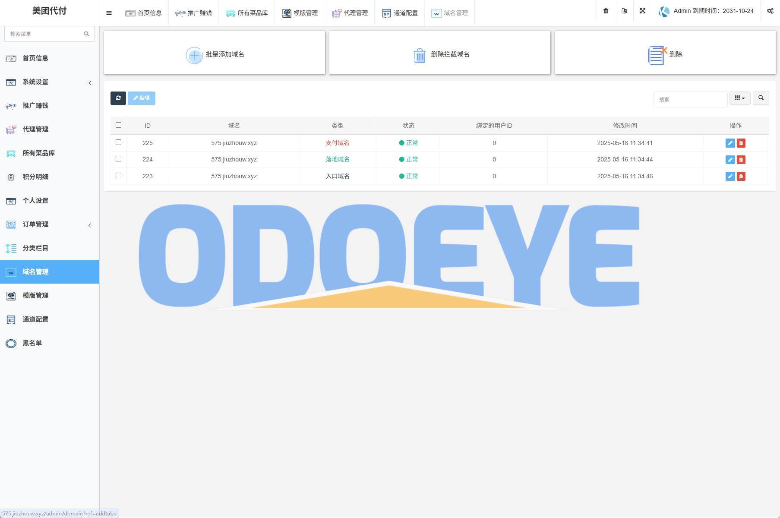Click the 个人设置 sidebar icon
The height and width of the screenshot is (518, 780).
[x=11, y=201]
